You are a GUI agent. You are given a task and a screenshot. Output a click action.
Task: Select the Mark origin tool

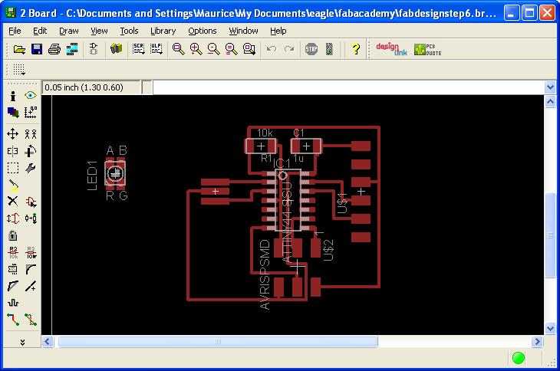(31, 113)
